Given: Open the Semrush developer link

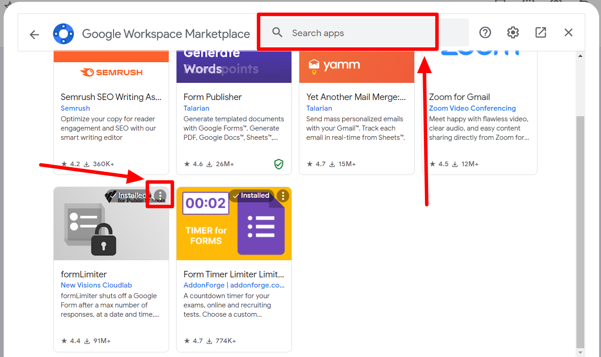Looking at the screenshot, I should tap(76, 108).
